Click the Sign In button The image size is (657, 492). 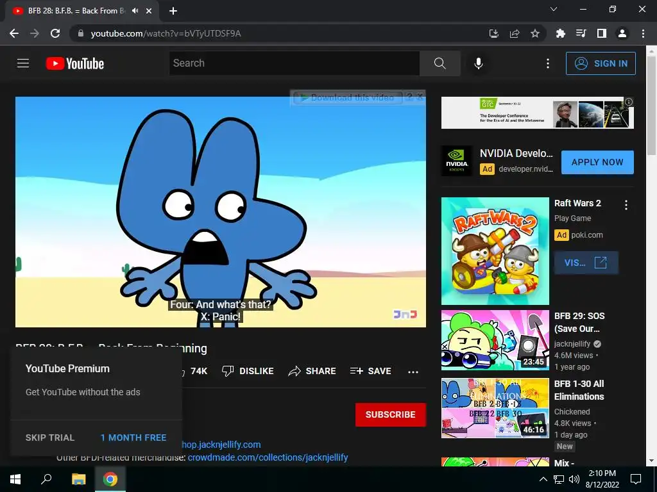[x=601, y=63]
